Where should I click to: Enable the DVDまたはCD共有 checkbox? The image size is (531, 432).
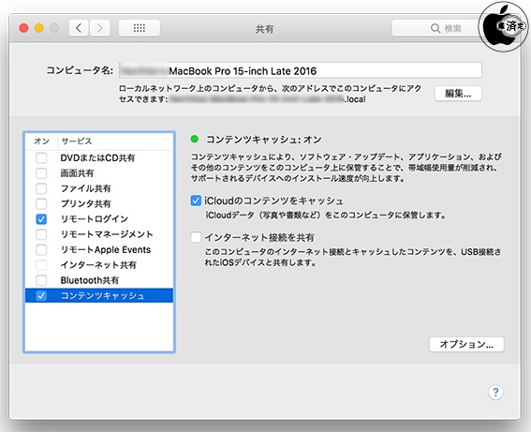pos(41,157)
